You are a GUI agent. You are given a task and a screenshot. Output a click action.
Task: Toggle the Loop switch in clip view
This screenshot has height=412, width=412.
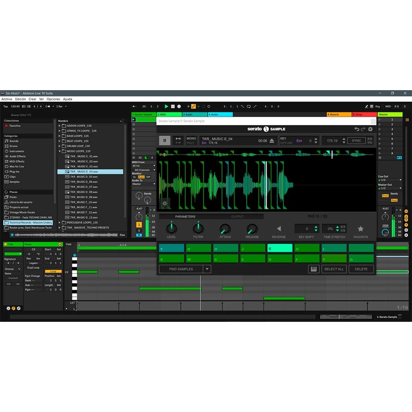point(54,271)
